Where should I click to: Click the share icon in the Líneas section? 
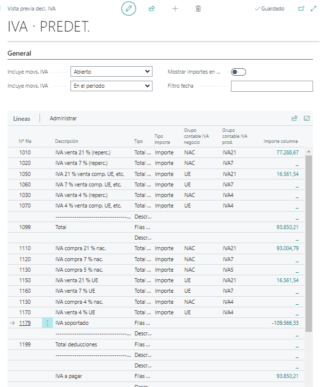[x=294, y=118]
